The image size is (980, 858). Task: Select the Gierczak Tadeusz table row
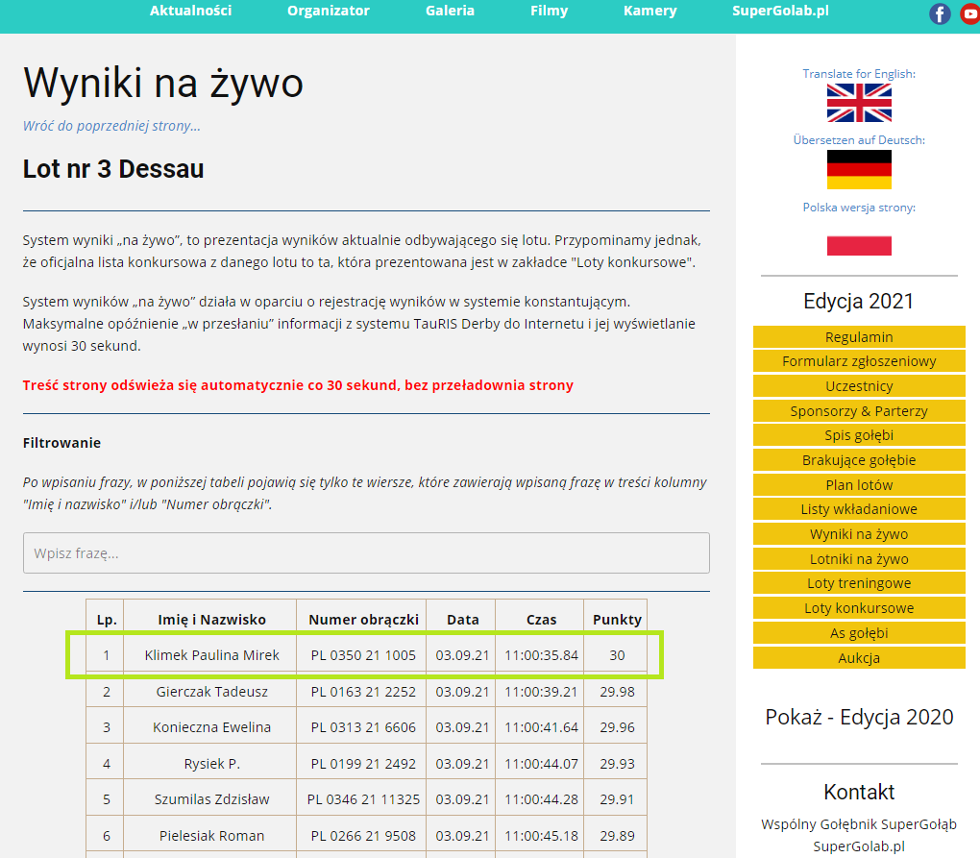212,692
